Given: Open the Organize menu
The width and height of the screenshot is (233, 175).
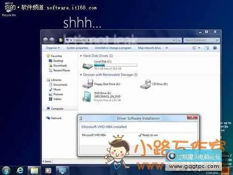Looking at the screenshot, I should 53,48.
